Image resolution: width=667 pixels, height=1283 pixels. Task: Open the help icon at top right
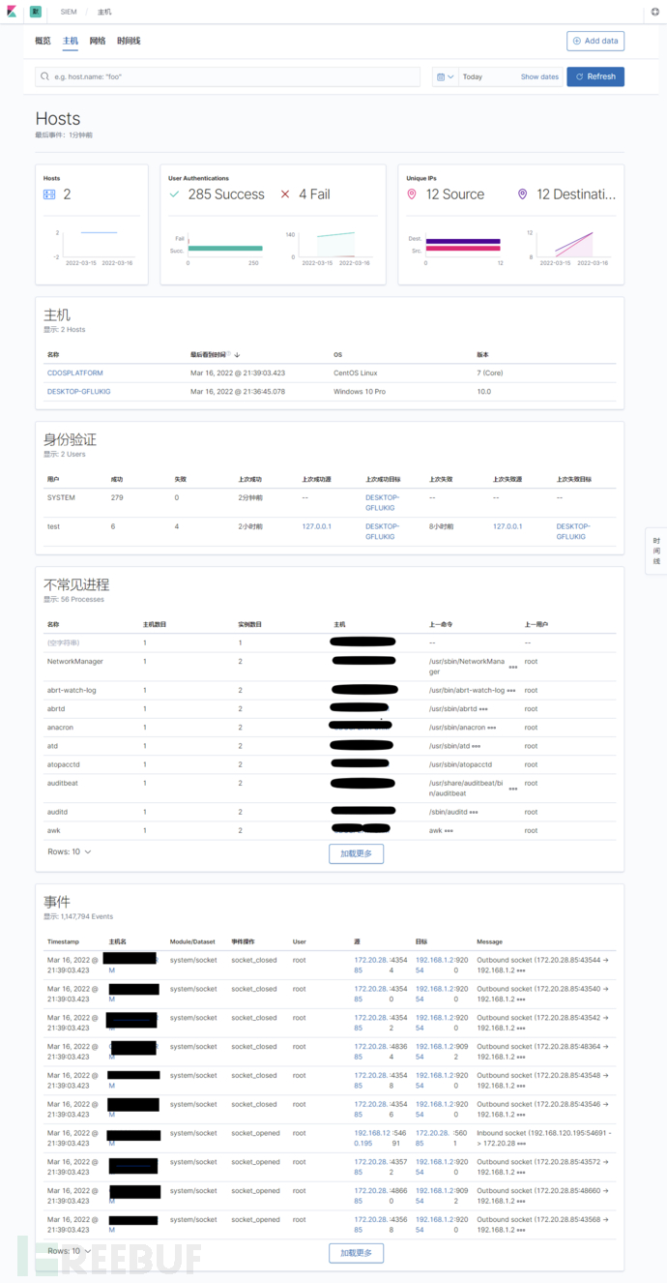654,12
